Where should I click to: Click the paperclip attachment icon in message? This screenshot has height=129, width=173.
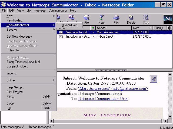(x=154, y=79)
